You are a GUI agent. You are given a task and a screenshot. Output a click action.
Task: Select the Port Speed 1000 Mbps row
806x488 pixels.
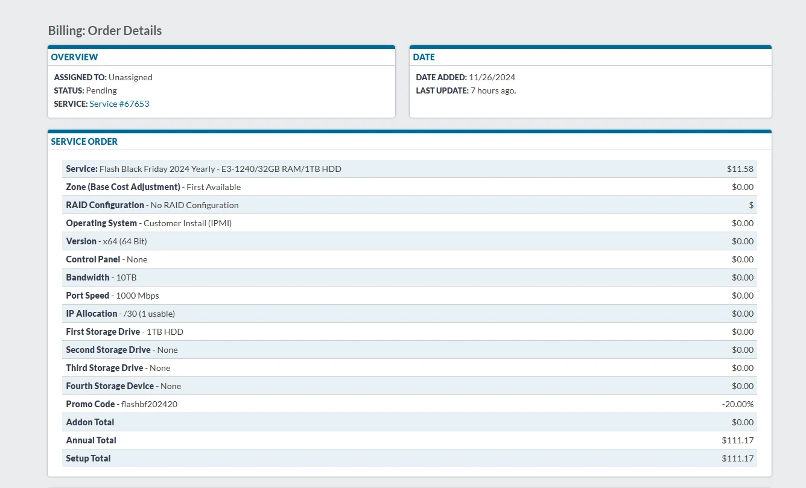(x=112, y=296)
